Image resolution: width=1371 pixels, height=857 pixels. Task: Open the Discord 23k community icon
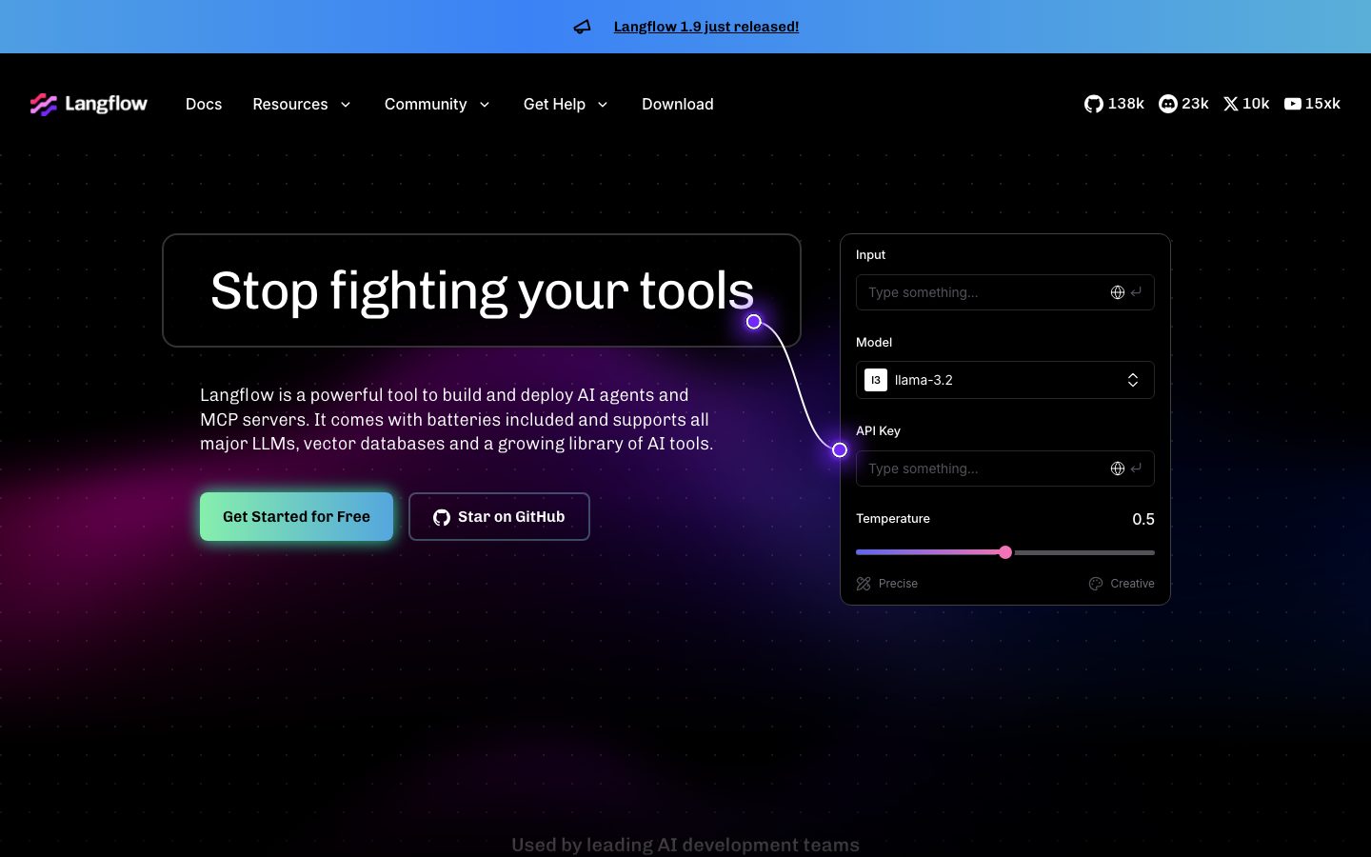tap(1168, 104)
